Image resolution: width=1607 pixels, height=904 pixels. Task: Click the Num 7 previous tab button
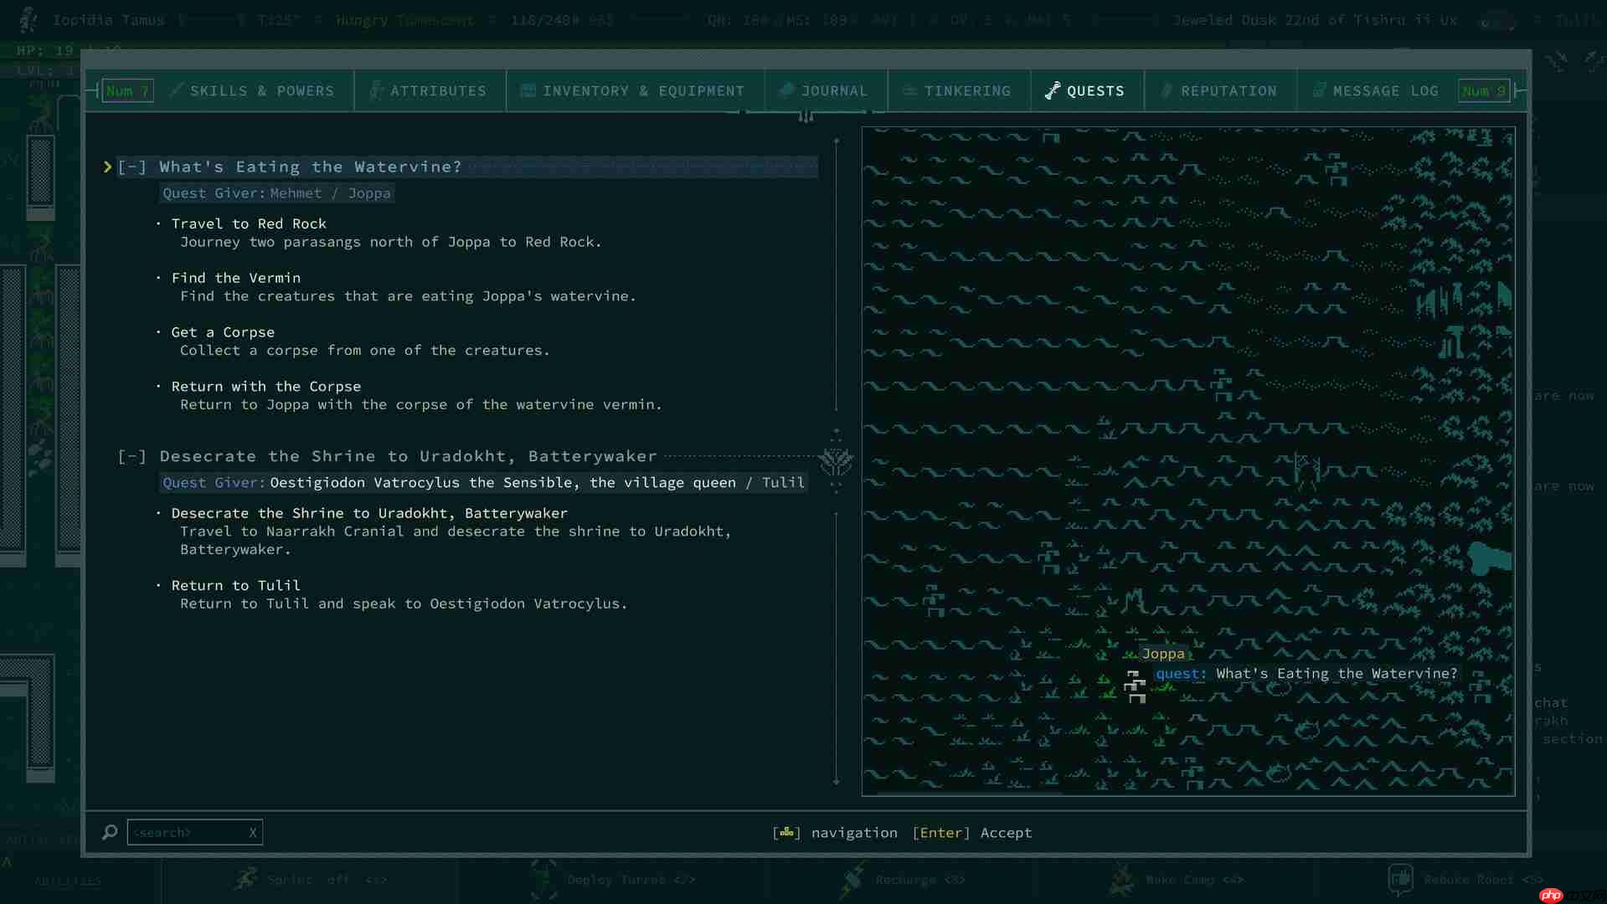click(x=127, y=90)
